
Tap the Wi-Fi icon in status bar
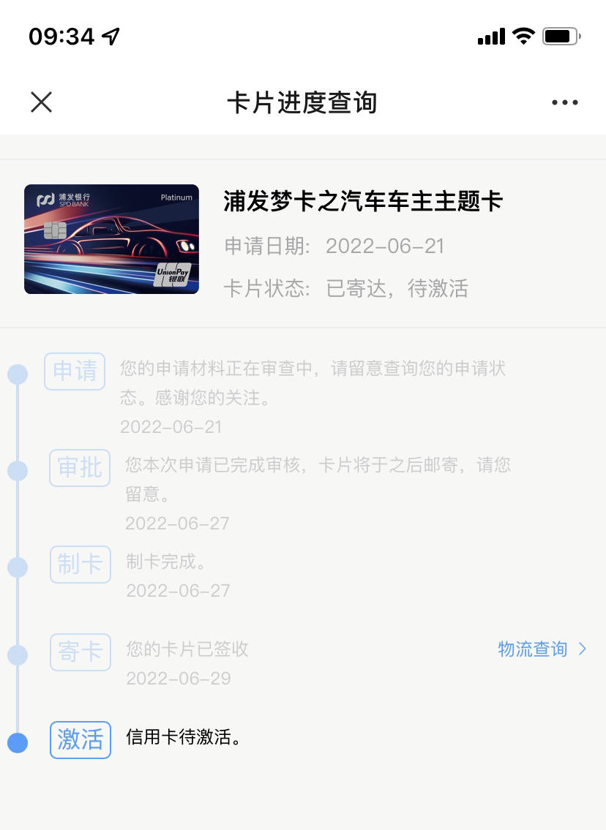click(x=523, y=36)
